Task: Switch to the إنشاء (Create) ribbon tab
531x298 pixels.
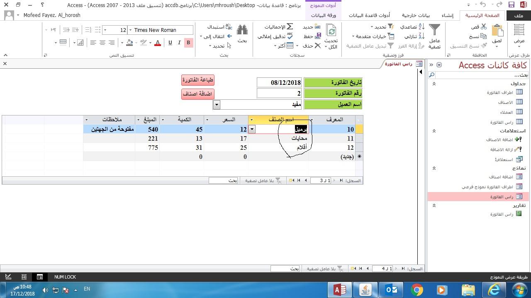Action: pyautogui.click(x=447, y=15)
